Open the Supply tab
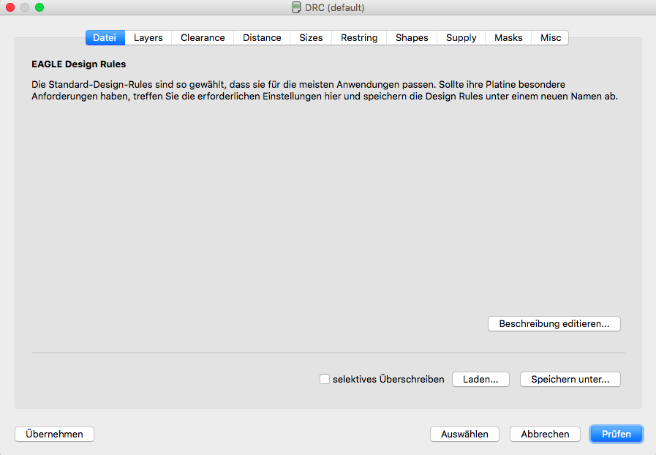The width and height of the screenshot is (656, 455). coord(461,37)
